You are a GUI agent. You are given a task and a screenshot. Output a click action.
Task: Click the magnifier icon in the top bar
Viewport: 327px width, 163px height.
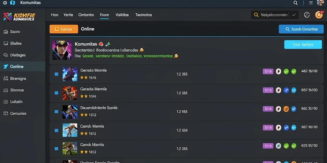pyautogui.click(x=295, y=3)
